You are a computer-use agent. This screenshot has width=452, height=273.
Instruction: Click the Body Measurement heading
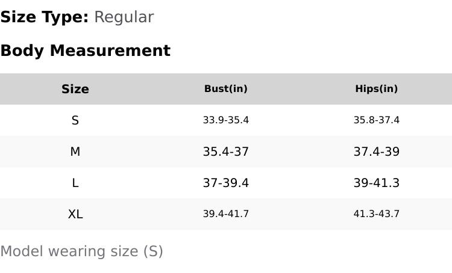[86, 51]
